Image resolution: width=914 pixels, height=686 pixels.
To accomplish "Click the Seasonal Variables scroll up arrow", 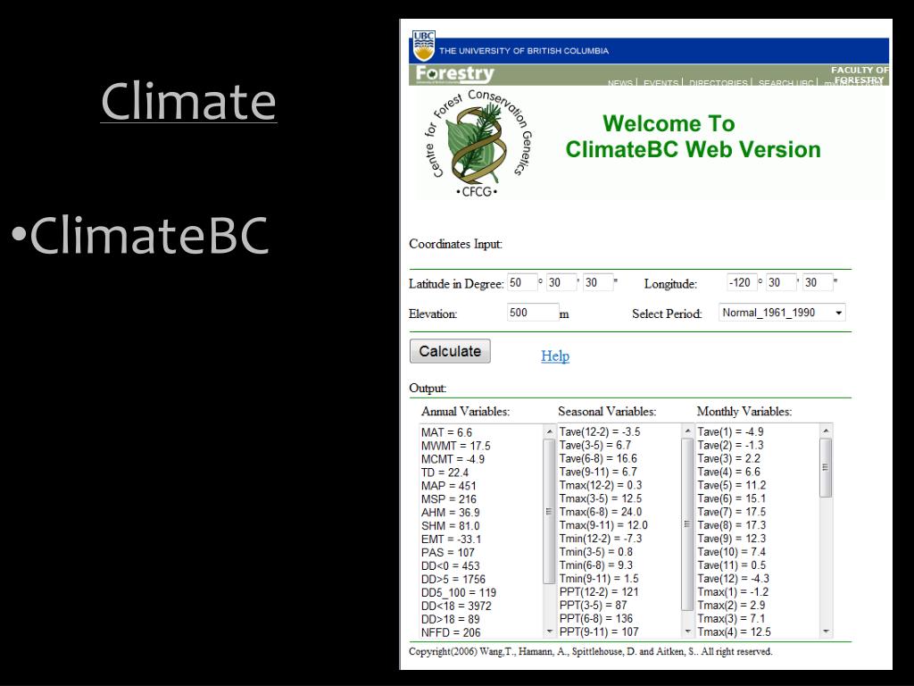I will click(687, 431).
